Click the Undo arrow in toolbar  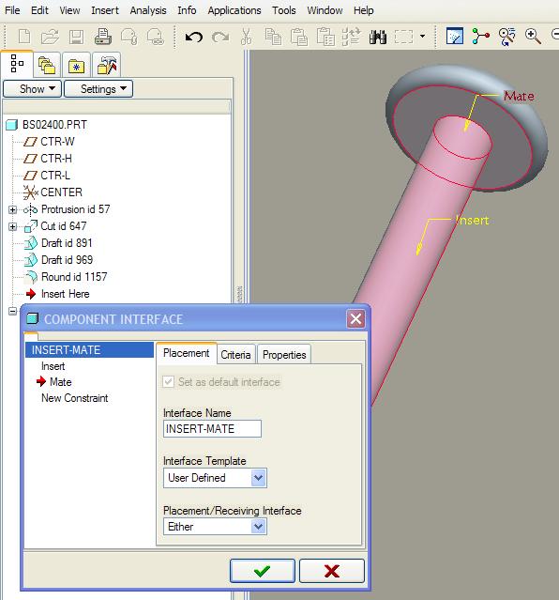point(194,38)
